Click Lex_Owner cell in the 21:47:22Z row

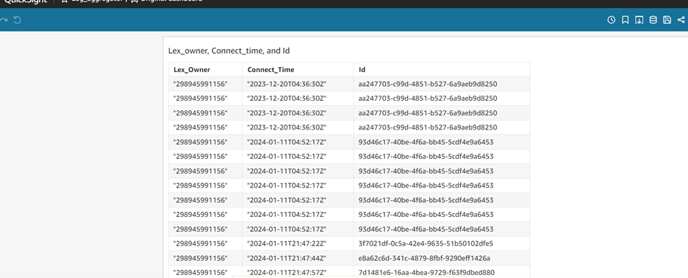(x=205, y=243)
